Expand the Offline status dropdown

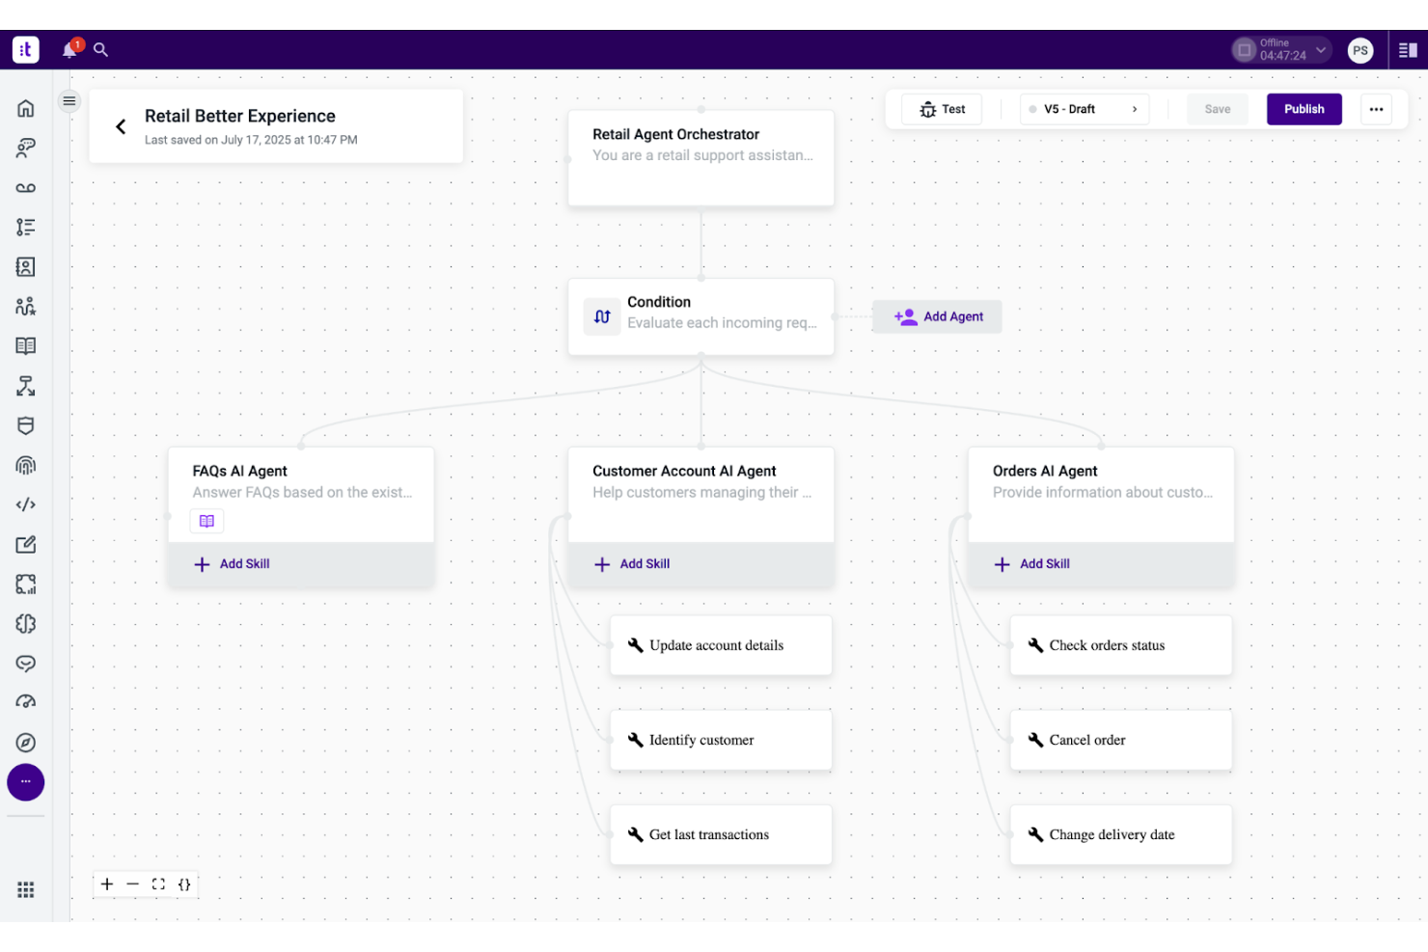point(1279,48)
